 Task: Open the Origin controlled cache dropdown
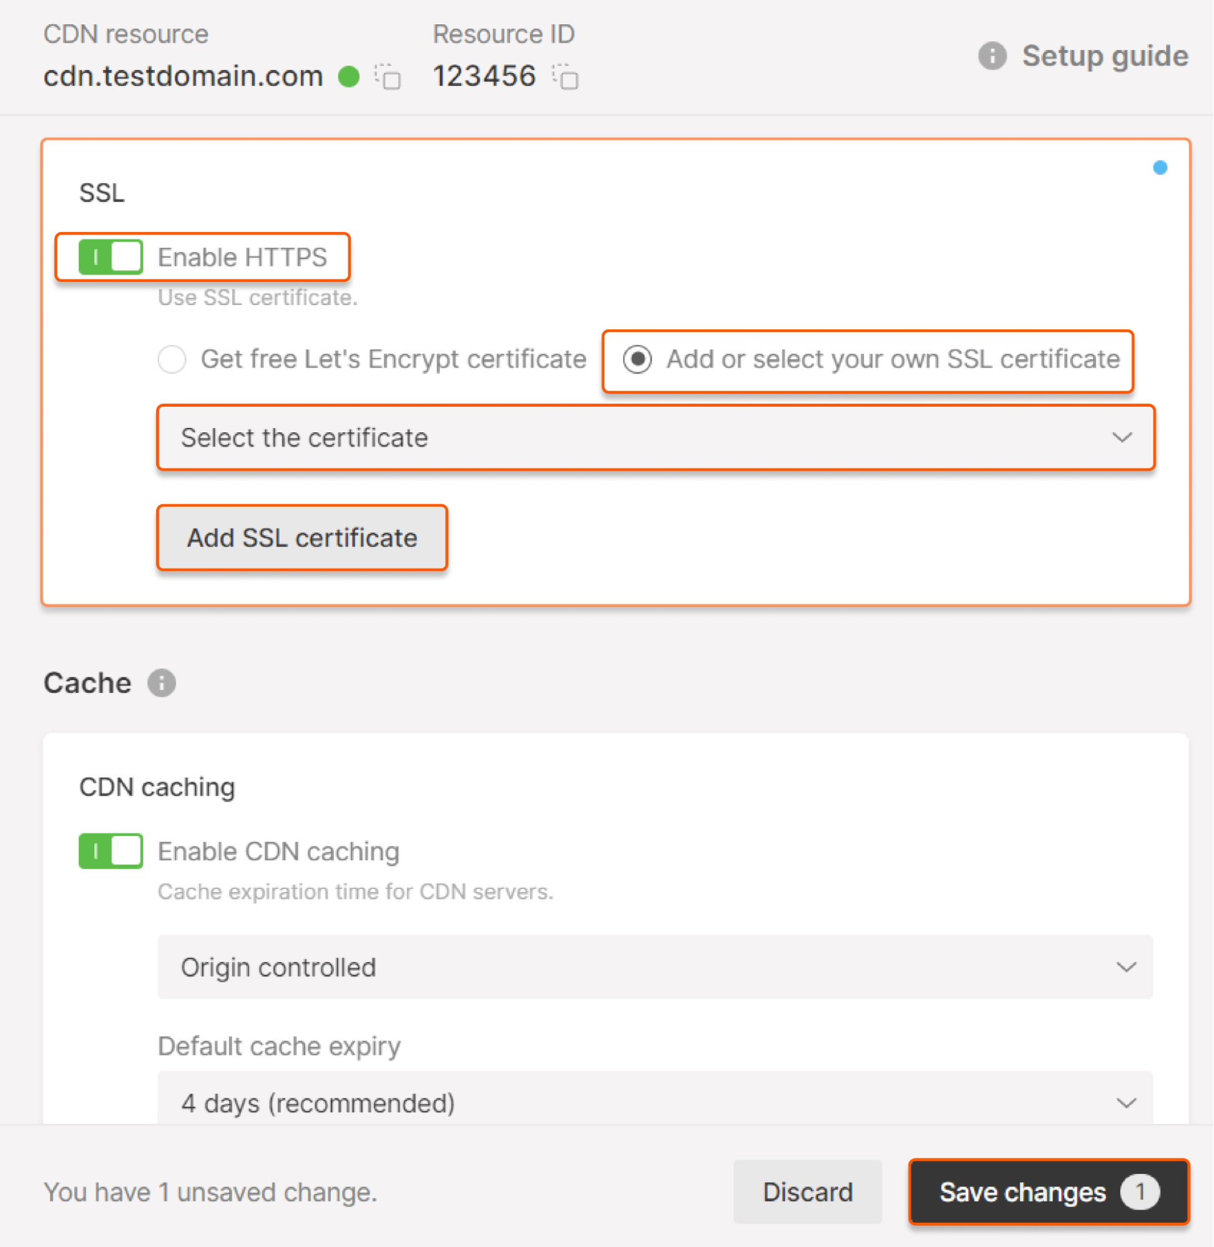(655, 968)
